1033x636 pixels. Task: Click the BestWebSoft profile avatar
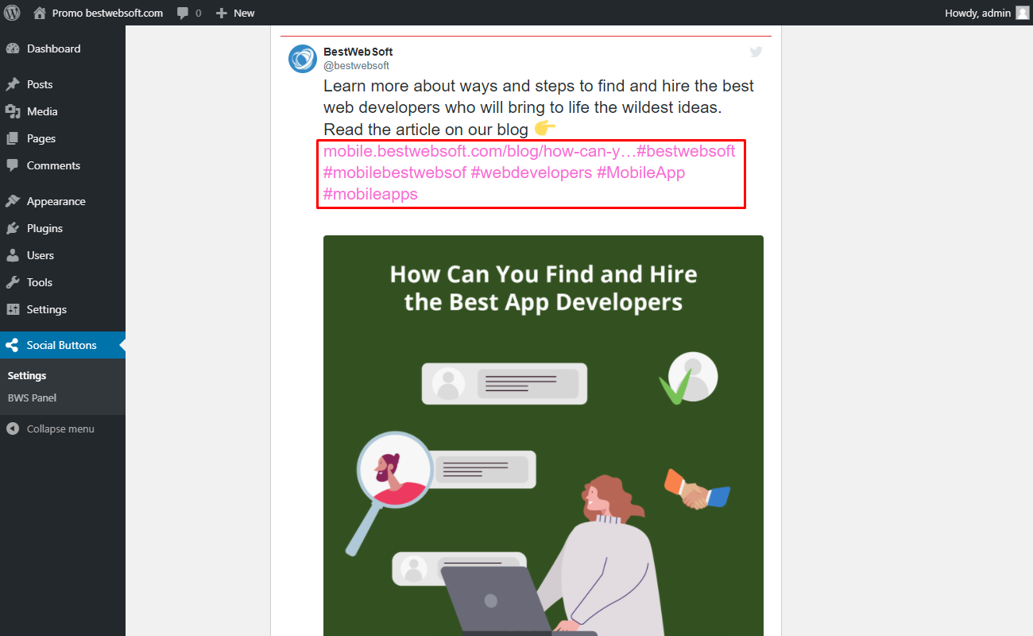[x=303, y=59]
